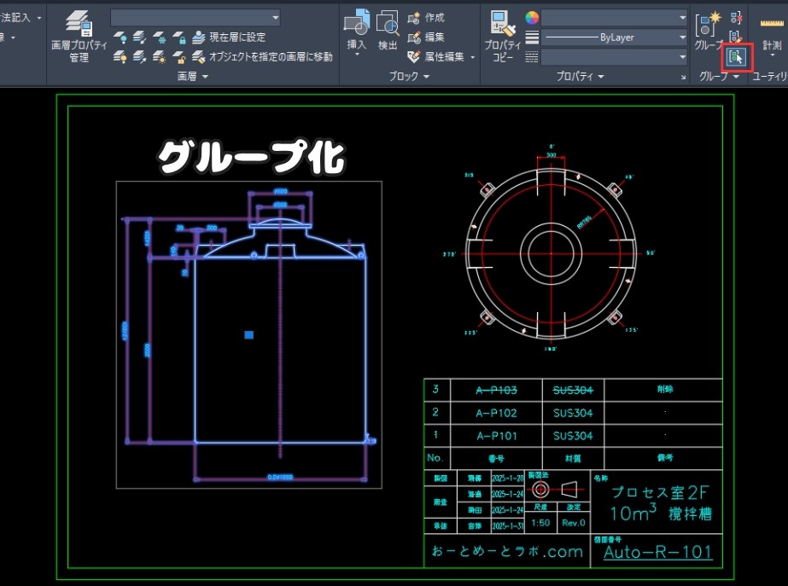
Task: Click the block 編集 icon
Action: 414,38
